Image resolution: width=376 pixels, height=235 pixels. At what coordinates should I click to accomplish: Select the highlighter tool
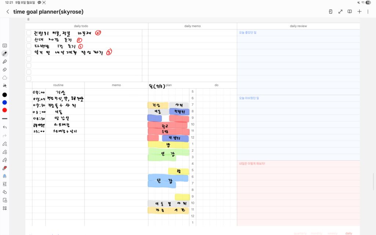[x=4, y=61]
